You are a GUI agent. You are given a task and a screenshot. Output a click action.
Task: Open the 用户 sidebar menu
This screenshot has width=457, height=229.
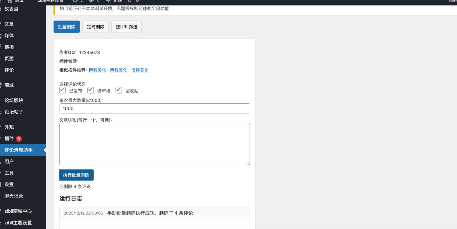point(23,162)
